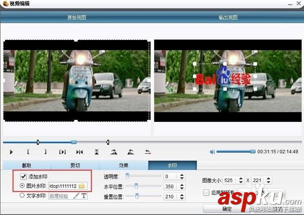Increase image height 221 with up arrow
304x215 pixels.
tap(269, 179)
